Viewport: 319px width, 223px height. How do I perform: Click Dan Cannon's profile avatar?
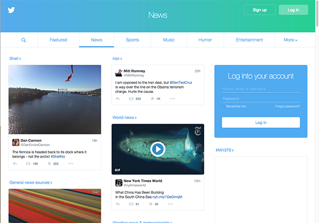click(x=15, y=142)
